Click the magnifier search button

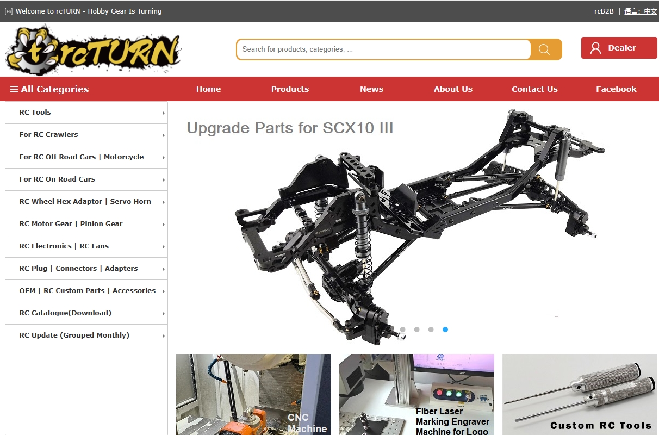coord(544,49)
